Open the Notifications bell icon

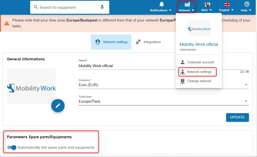coord(162,4)
